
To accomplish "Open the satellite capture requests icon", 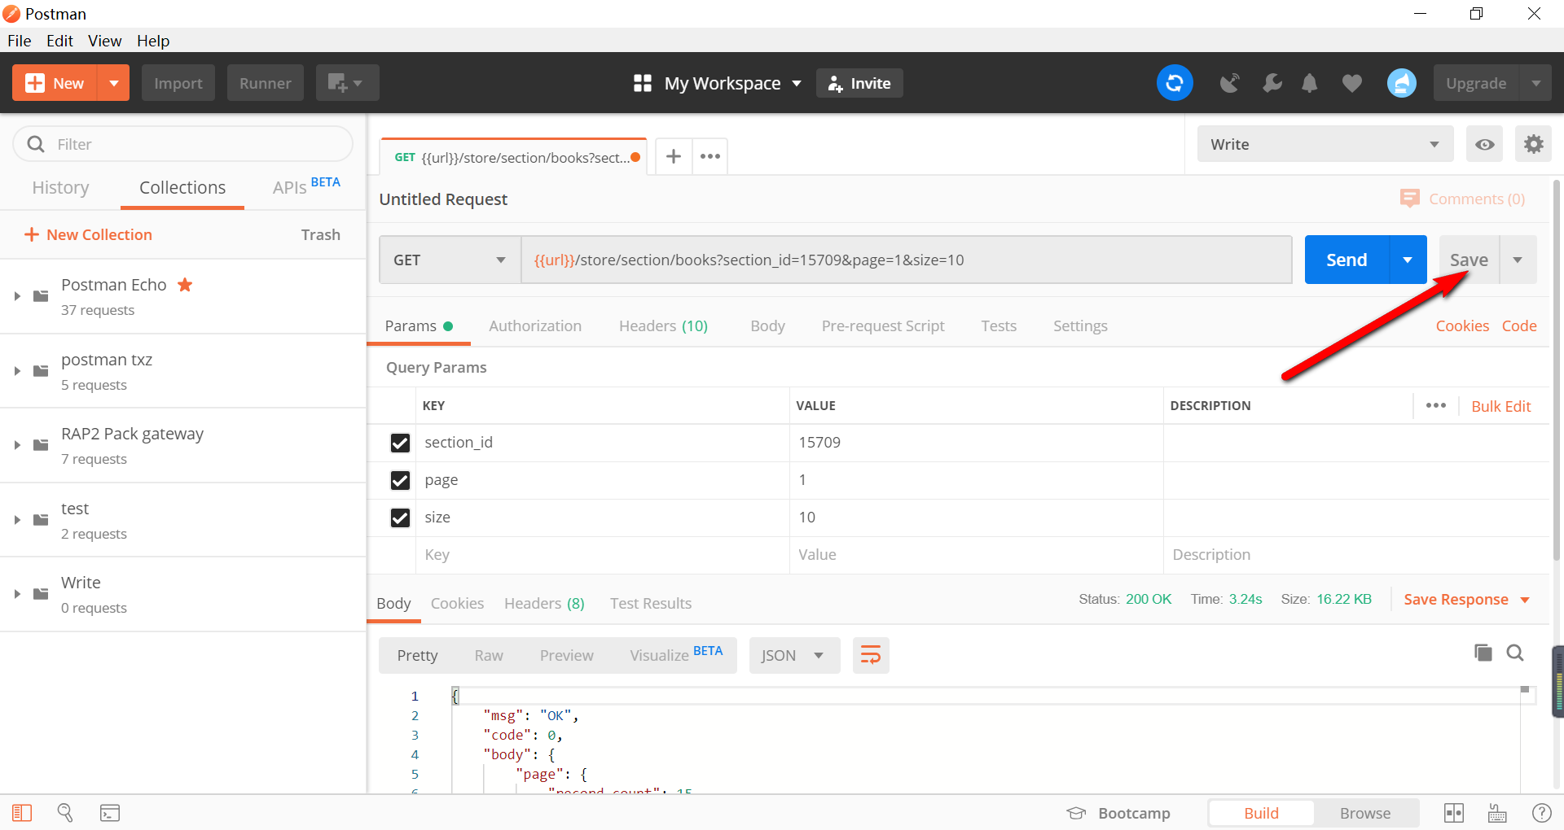I will coord(1229,83).
